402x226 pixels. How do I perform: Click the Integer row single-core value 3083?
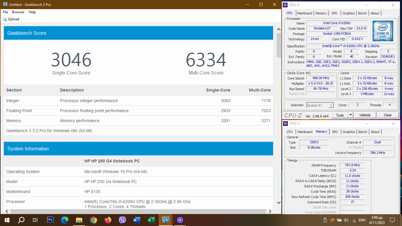point(226,101)
